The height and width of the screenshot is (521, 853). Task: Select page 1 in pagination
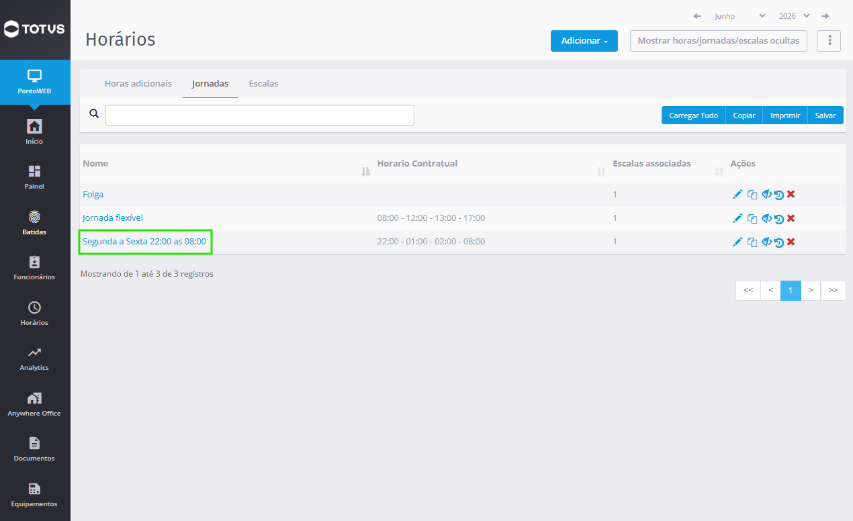click(x=791, y=291)
